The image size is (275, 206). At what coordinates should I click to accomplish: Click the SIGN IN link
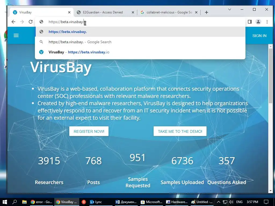(x=259, y=36)
